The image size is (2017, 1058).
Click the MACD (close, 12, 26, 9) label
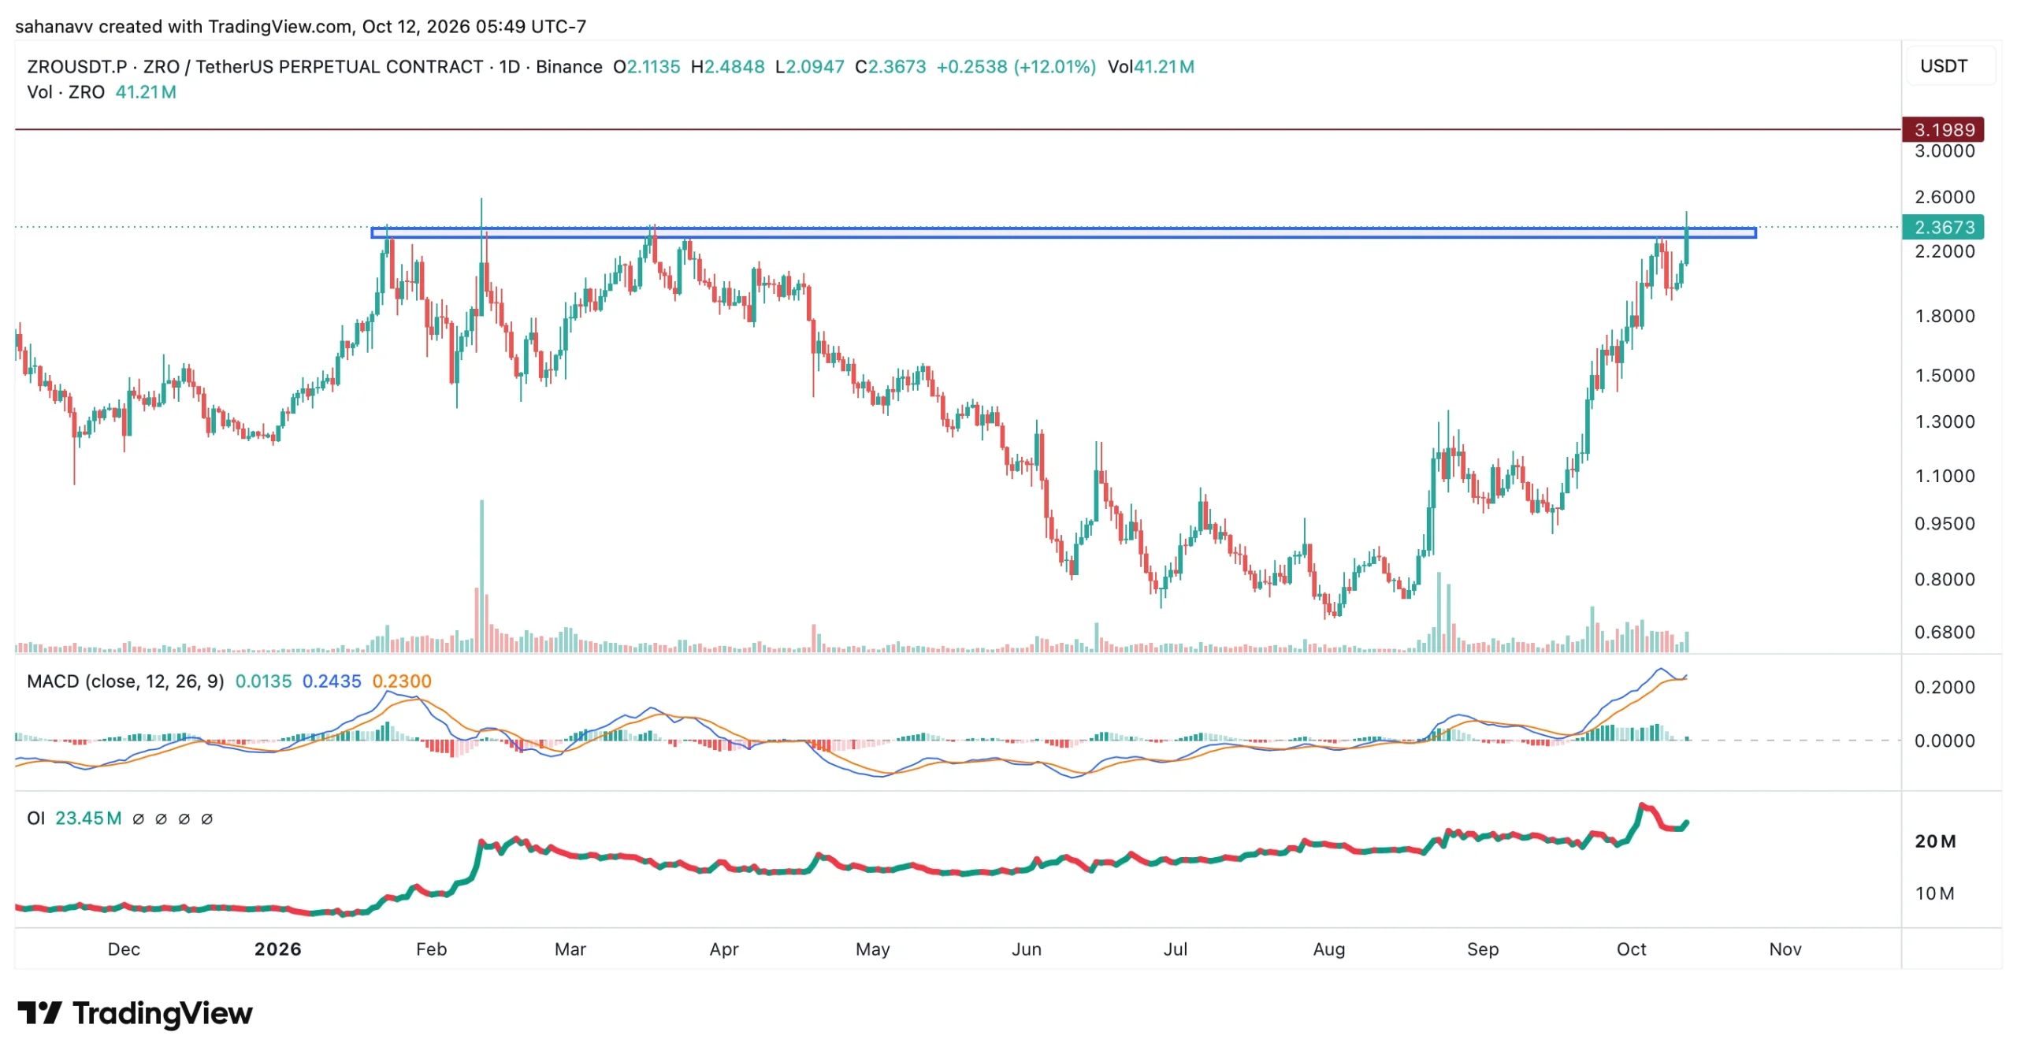[x=125, y=681]
